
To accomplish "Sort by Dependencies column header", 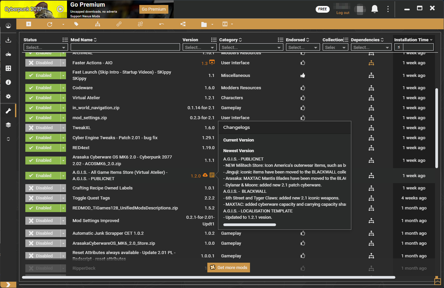I will tap(367, 40).
